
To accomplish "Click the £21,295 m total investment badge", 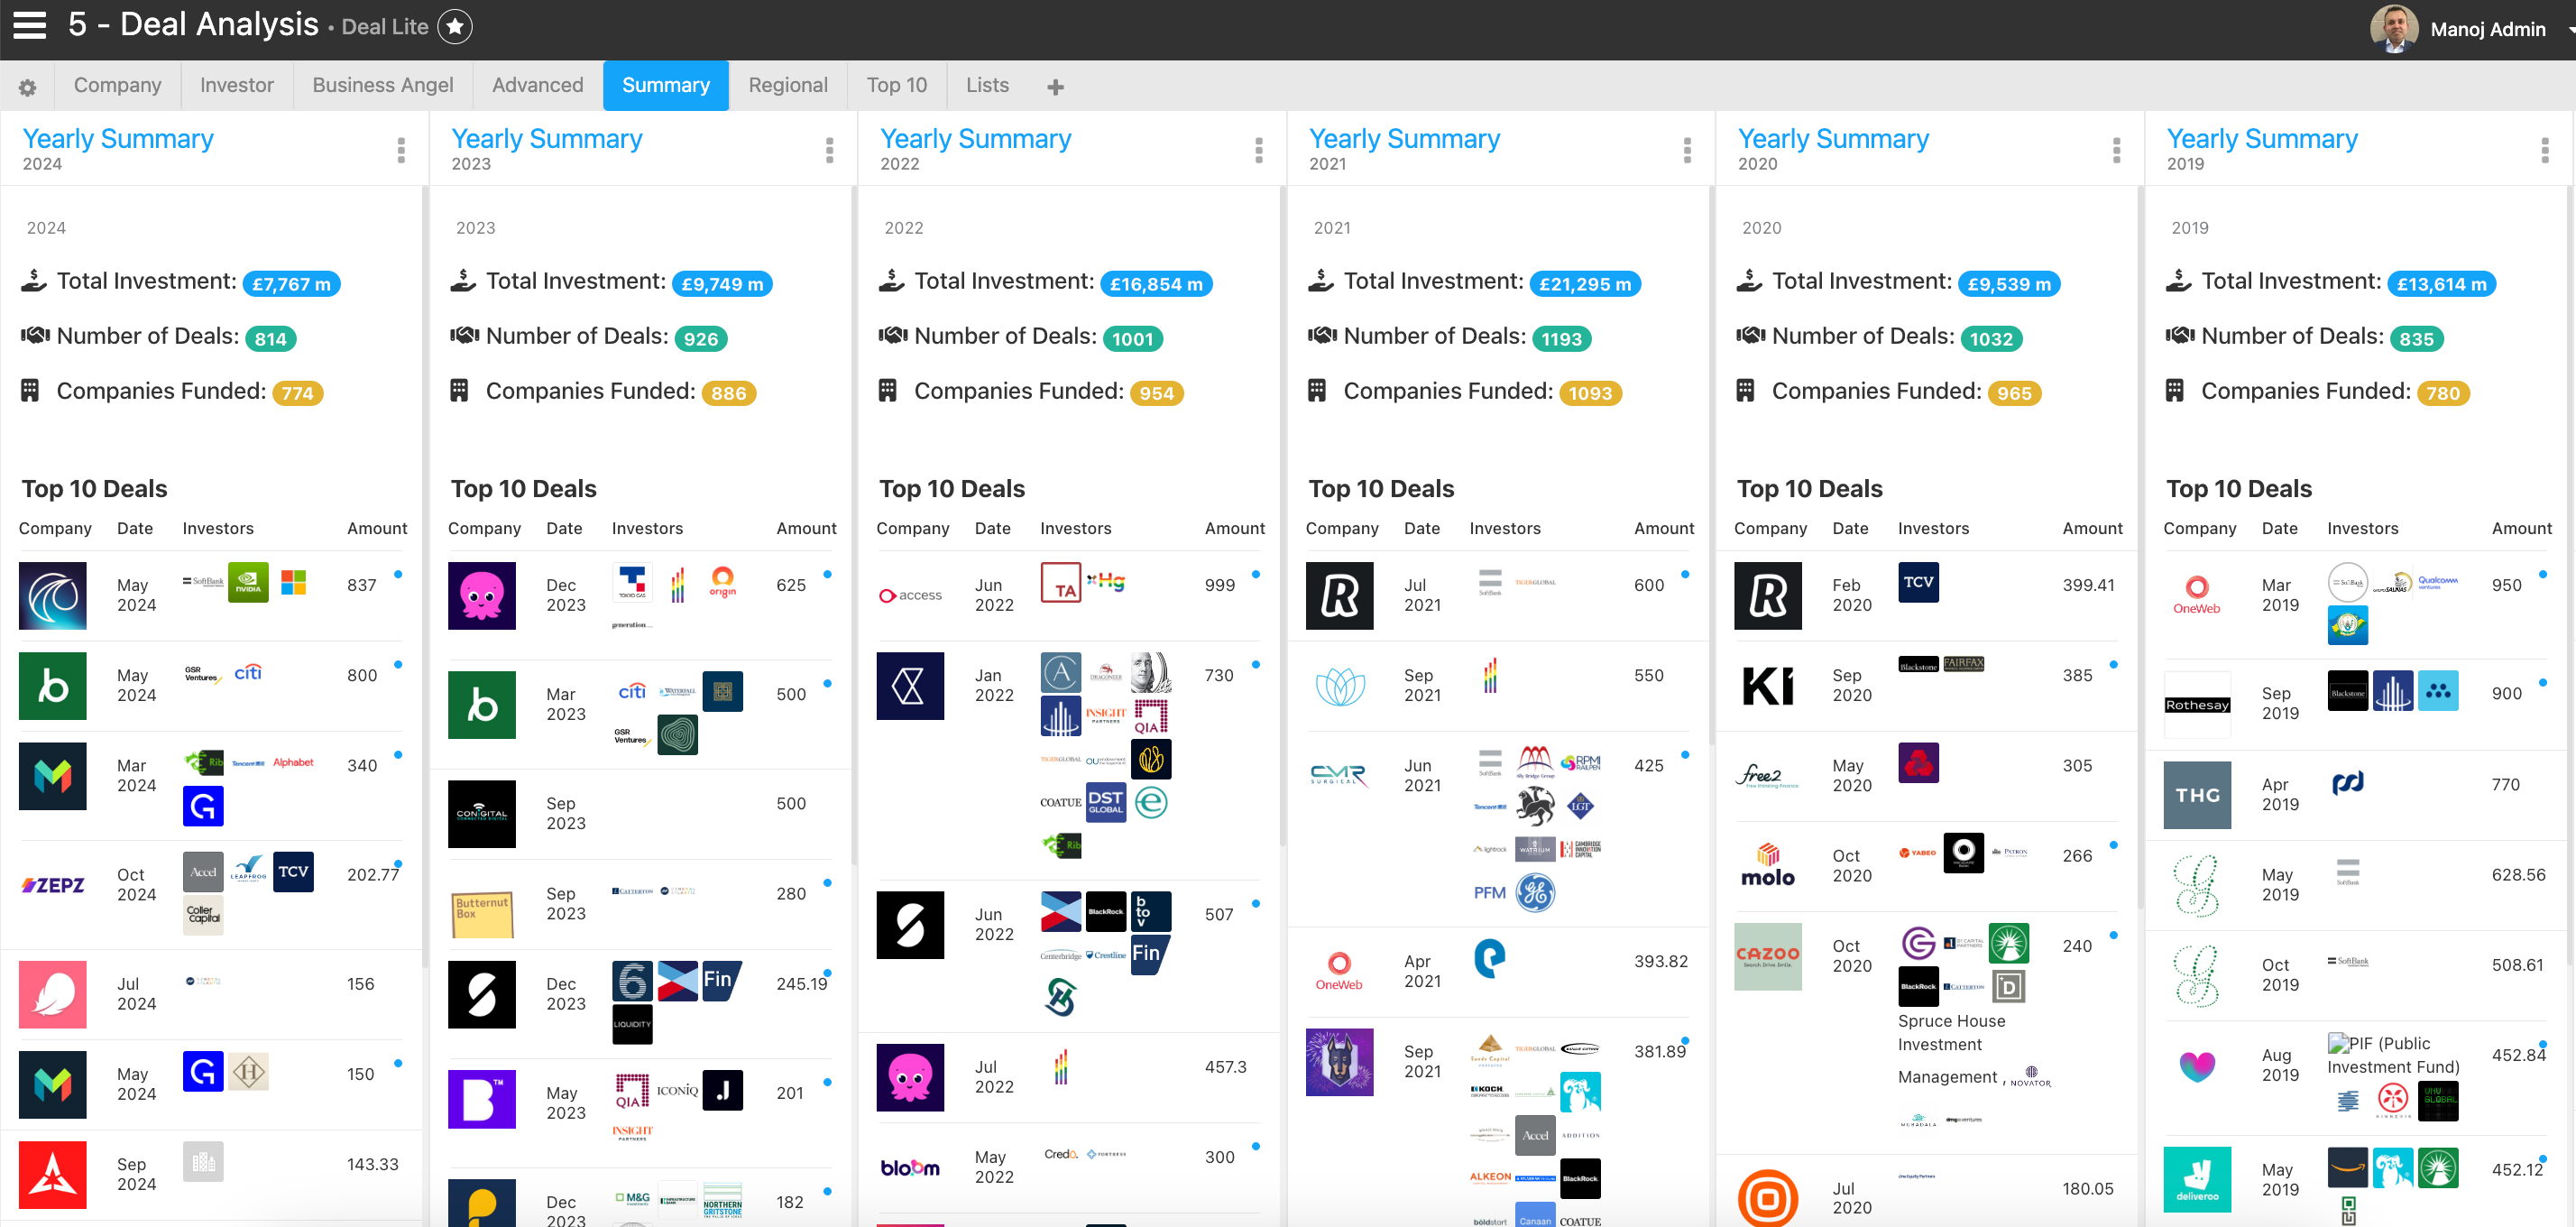I will coord(1584,284).
